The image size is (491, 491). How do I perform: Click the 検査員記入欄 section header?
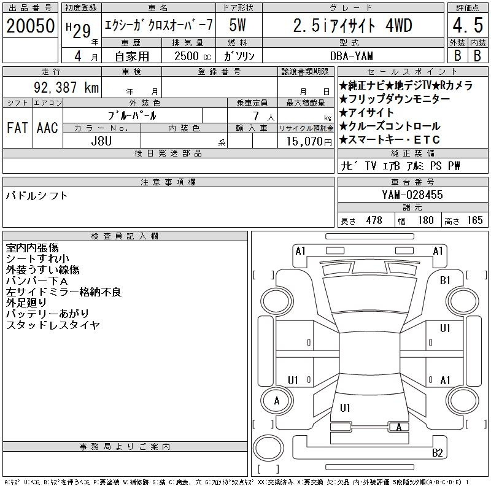(125, 236)
